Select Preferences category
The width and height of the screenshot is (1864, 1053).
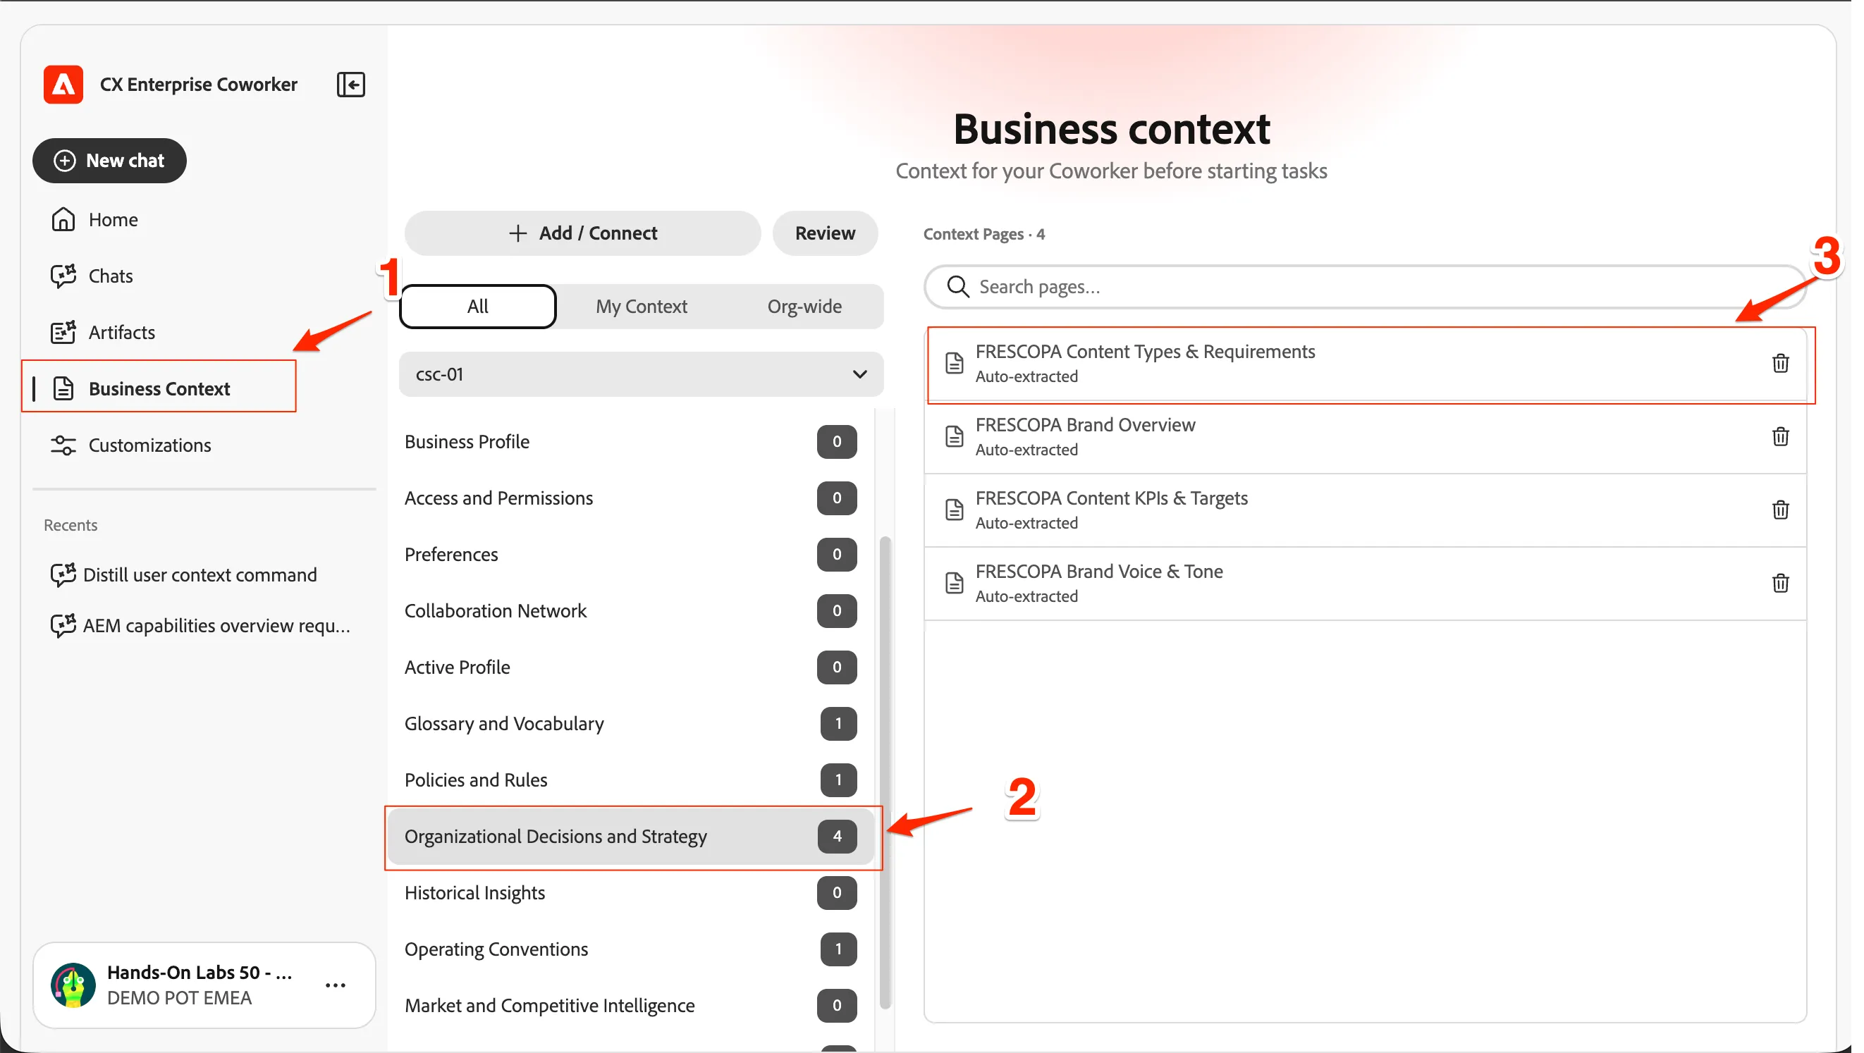point(630,554)
